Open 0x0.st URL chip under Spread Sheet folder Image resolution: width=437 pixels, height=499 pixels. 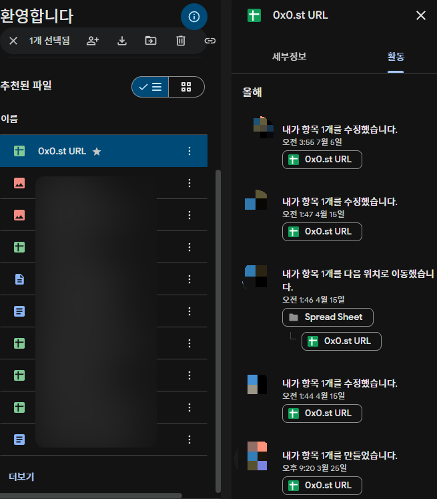pyautogui.click(x=342, y=341)
